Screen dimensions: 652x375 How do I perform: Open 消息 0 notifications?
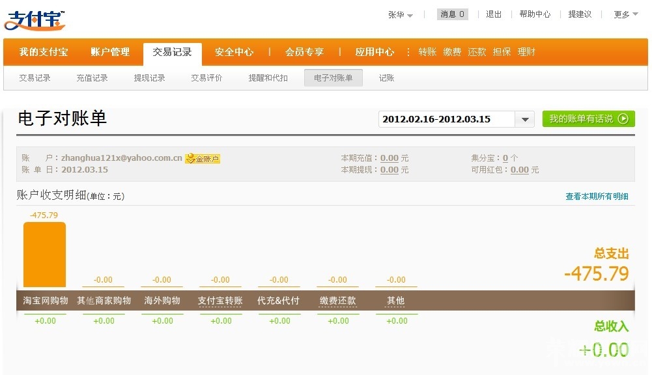(x=453, y=14)
